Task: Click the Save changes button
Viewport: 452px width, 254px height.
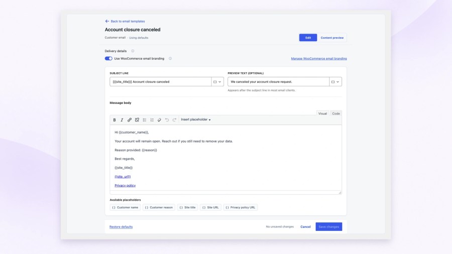Action: click(329, 226)
